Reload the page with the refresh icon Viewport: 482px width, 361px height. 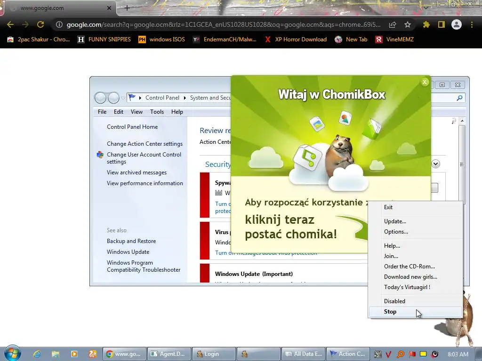coord(40,24)
